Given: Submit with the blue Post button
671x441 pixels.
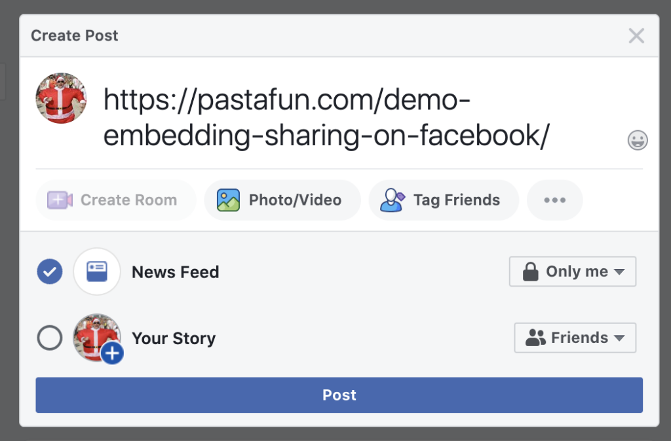Looking at the screenshot, I should [339, 395].
